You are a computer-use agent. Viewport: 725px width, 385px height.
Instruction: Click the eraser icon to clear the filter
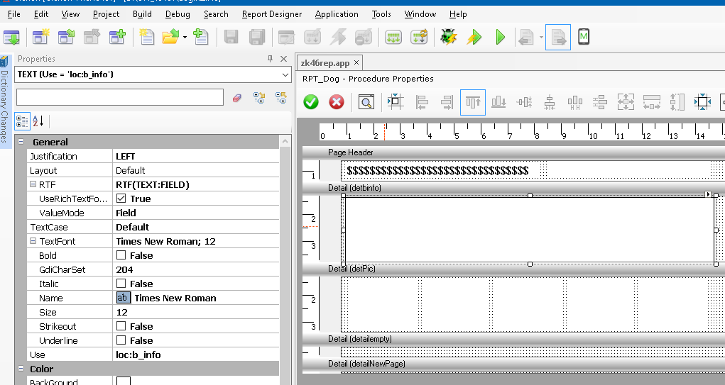tap(237, 97)
